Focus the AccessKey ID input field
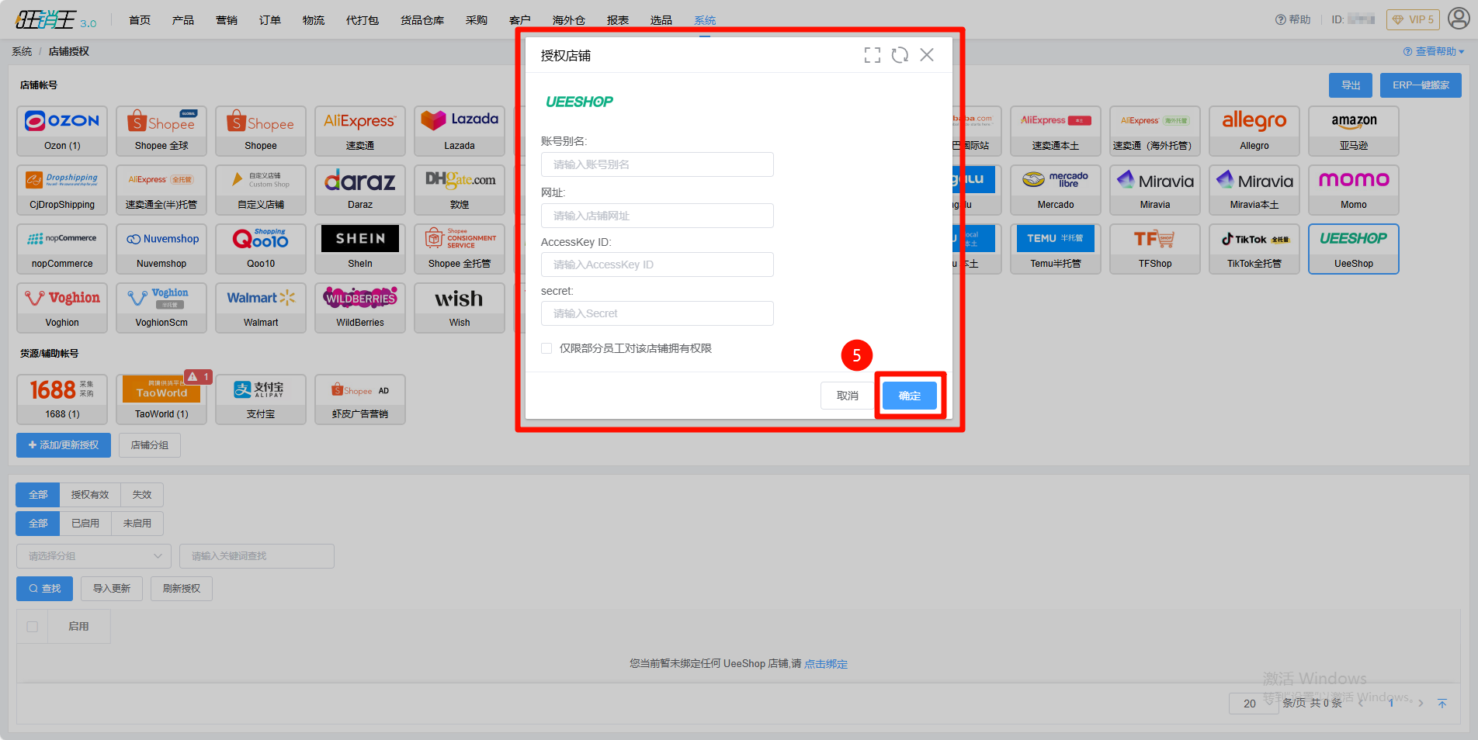 (x=657, y=265)
